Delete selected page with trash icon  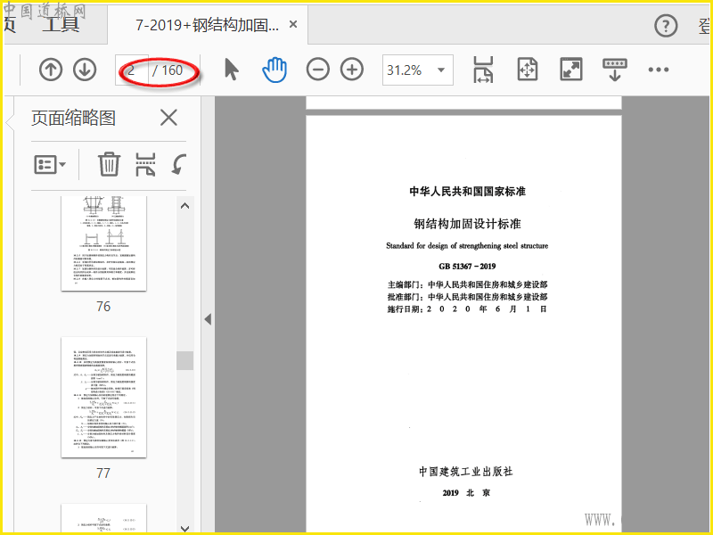(109, 164)
